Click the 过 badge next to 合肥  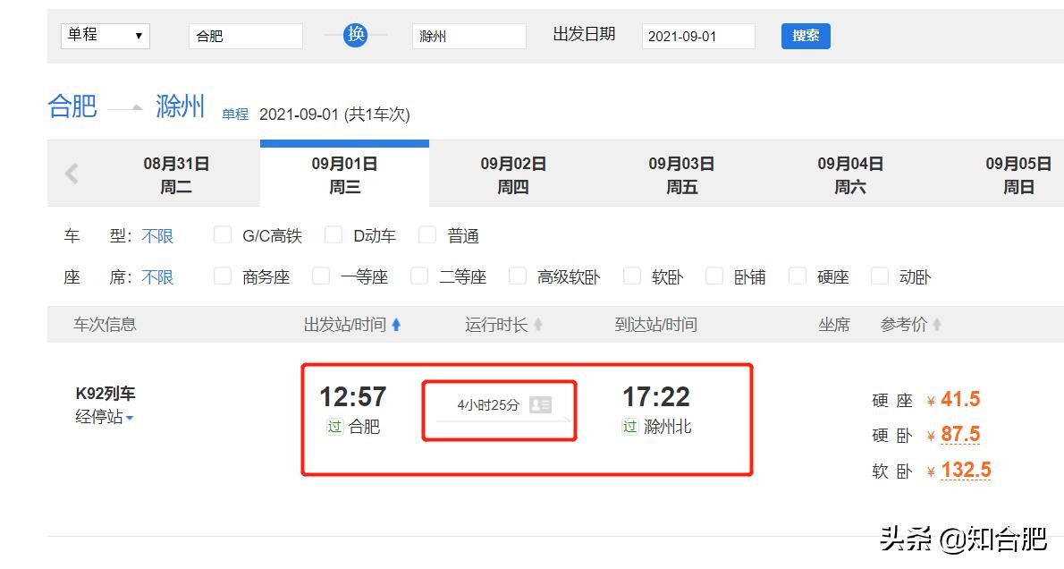(334, 427)
